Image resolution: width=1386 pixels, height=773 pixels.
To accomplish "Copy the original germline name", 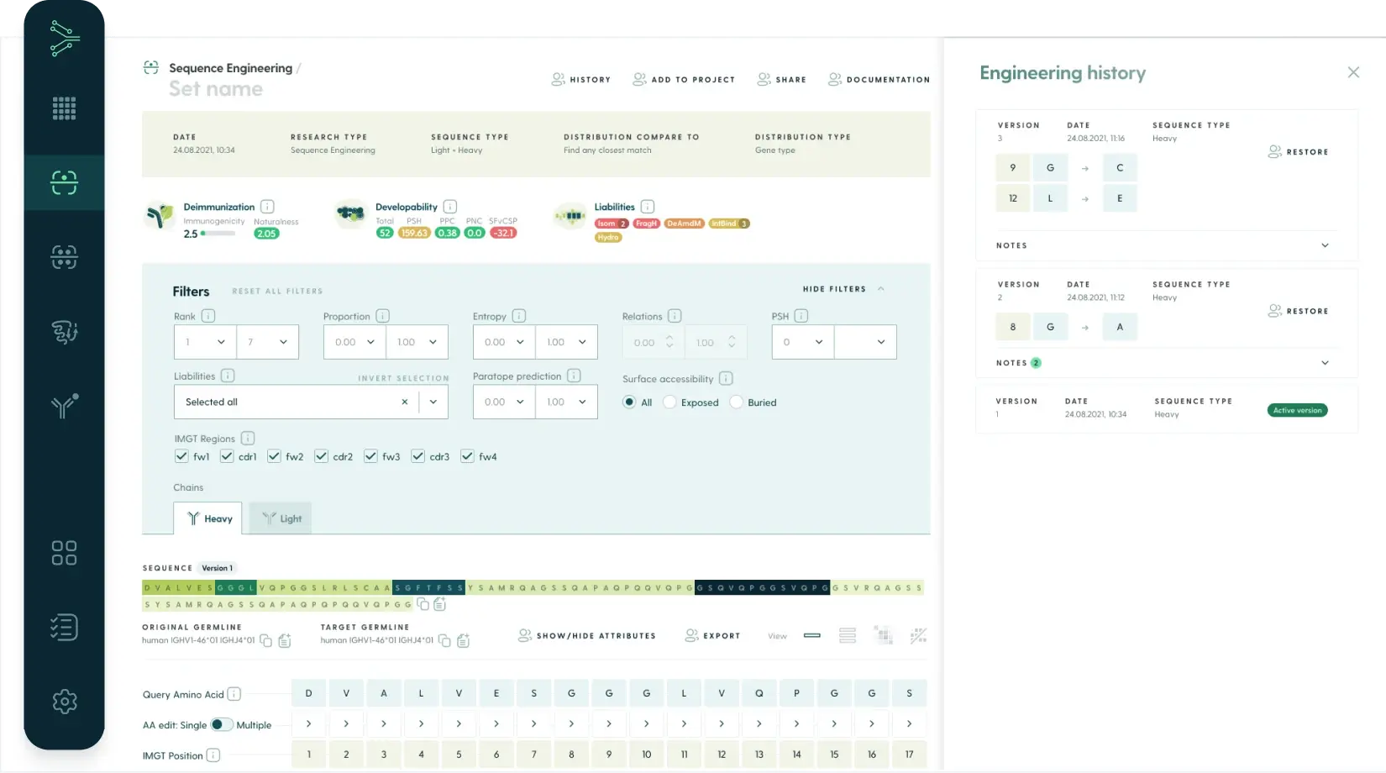I will pos(266,641).
